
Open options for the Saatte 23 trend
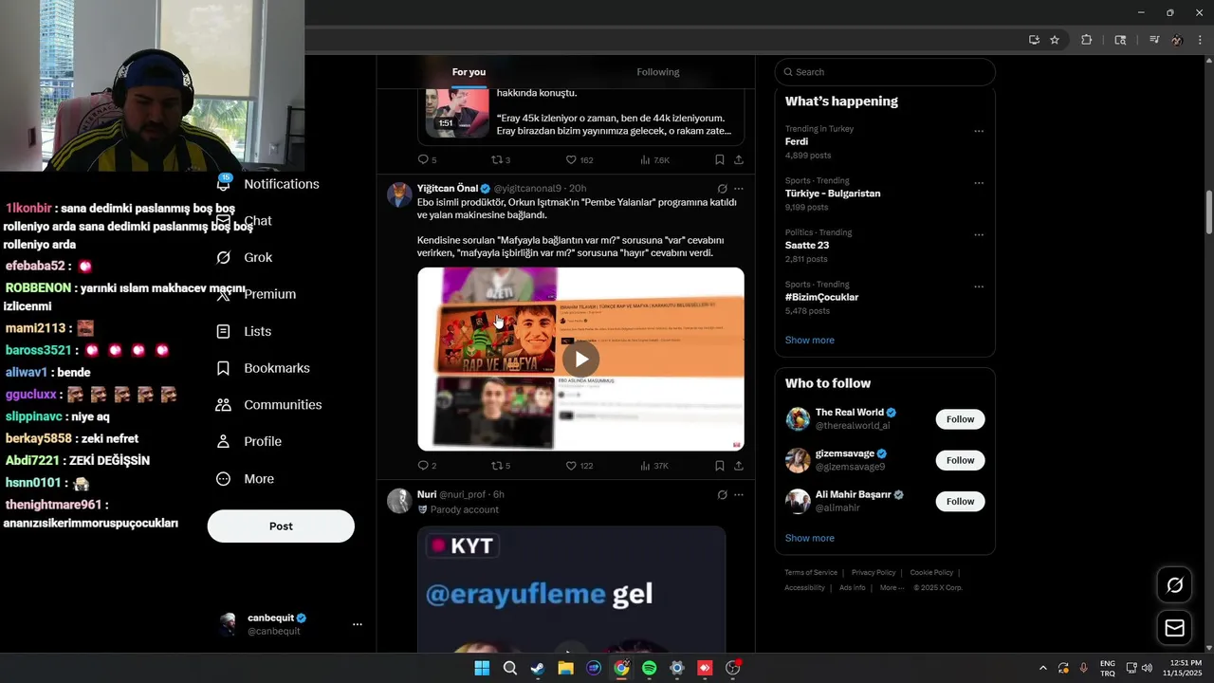979,234
